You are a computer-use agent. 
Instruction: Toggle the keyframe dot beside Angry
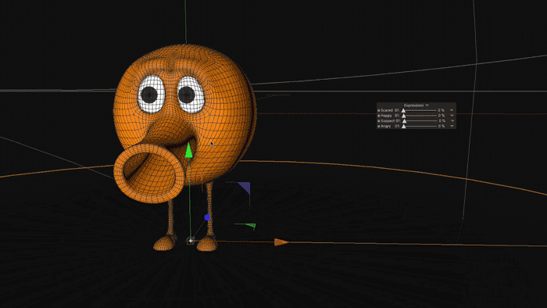tap(378, 127)
